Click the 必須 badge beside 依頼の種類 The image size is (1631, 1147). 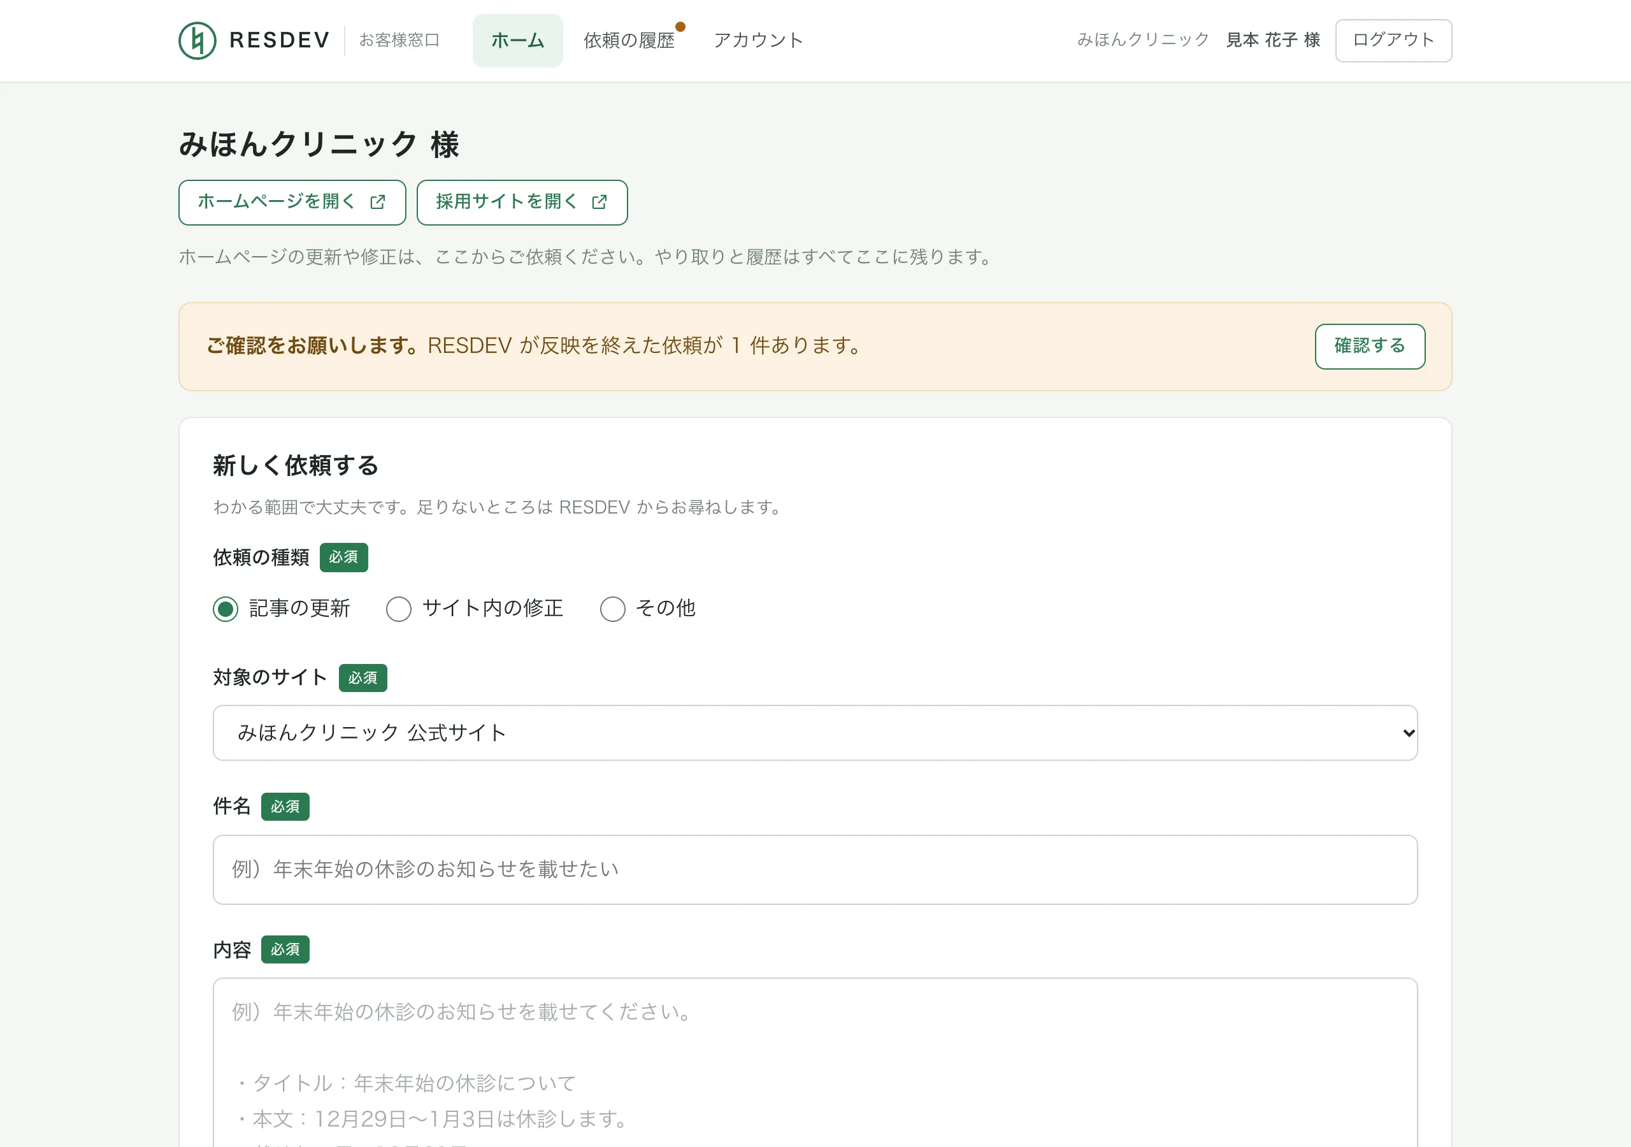[x=344, y=557]
